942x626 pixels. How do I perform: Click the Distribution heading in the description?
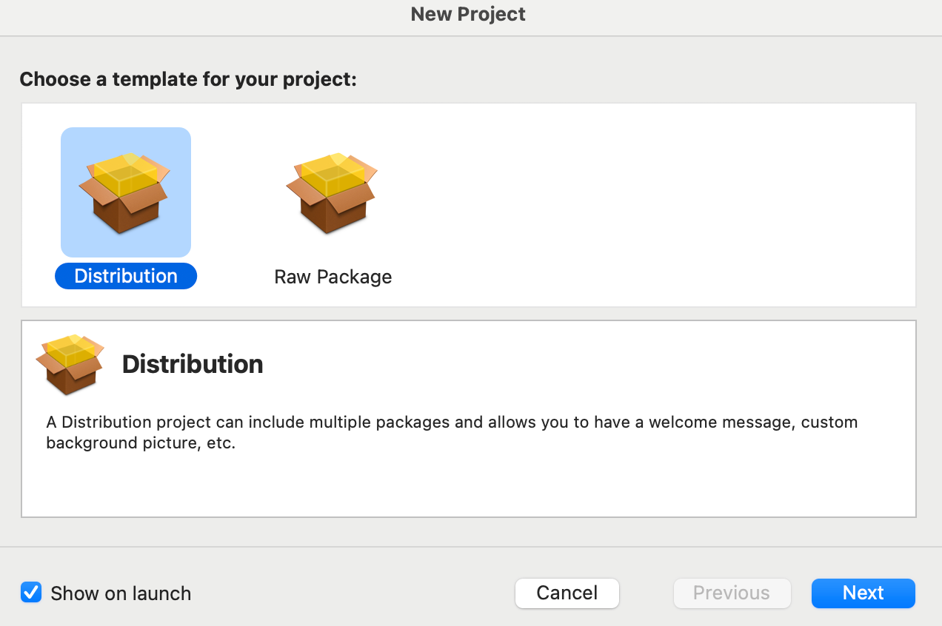click(x=193, y=364)
